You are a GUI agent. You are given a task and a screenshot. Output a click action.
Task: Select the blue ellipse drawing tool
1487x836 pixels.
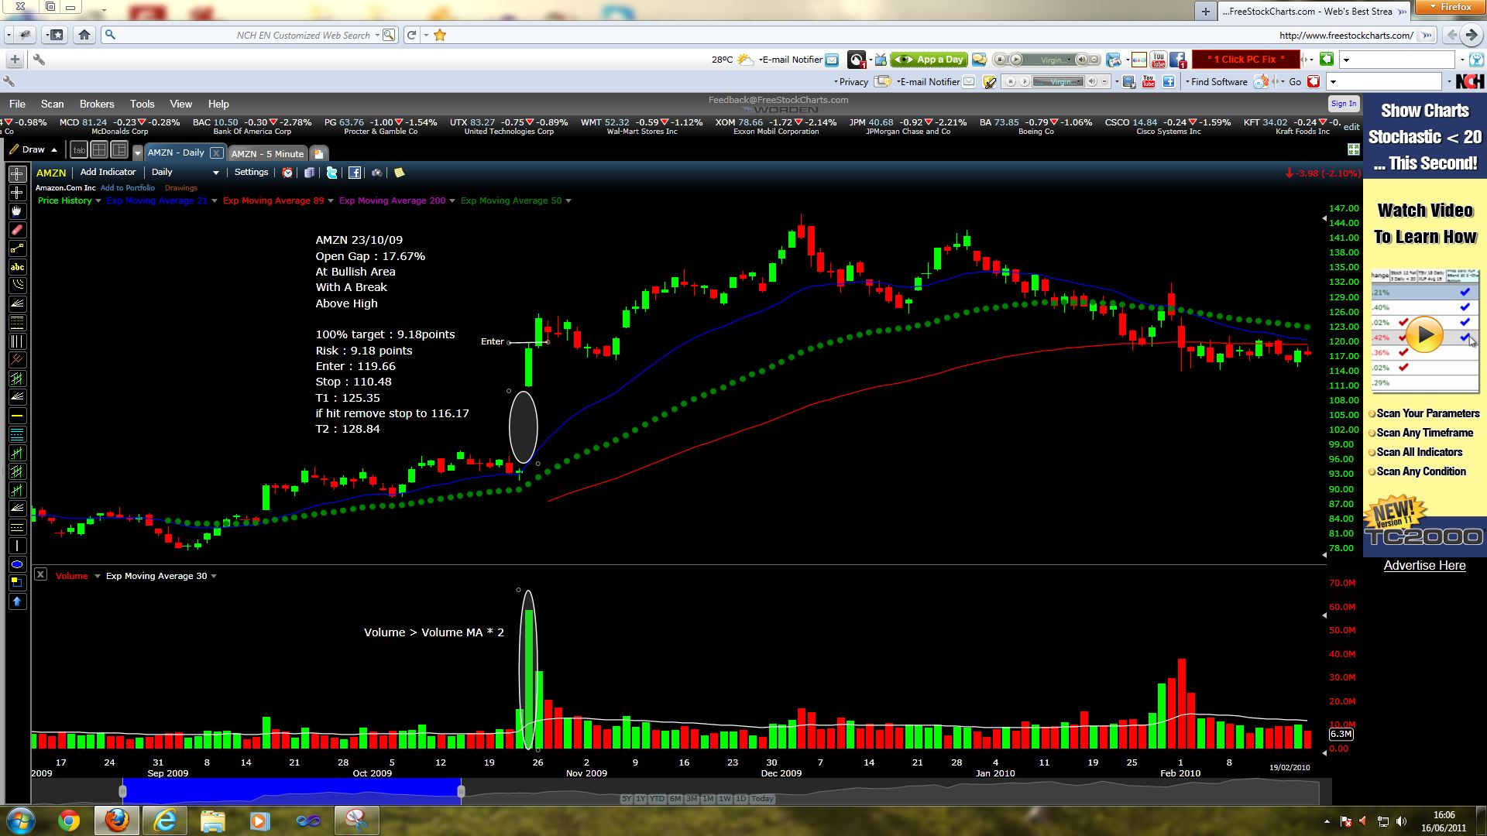point(17,564)
